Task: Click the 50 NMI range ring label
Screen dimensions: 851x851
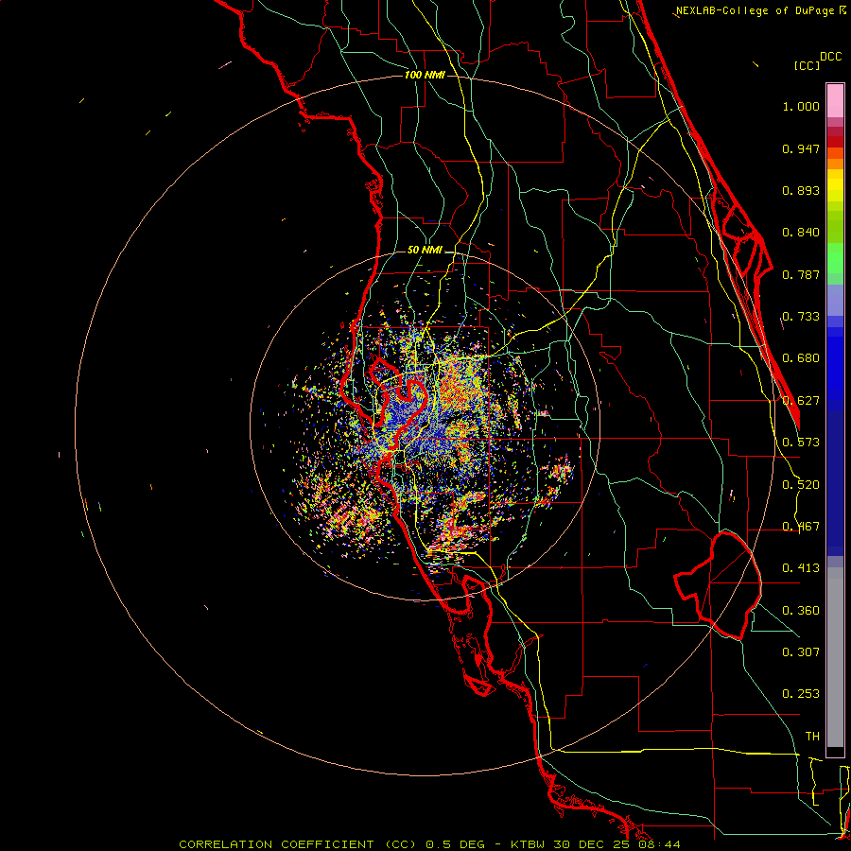Action: point(425,250)
